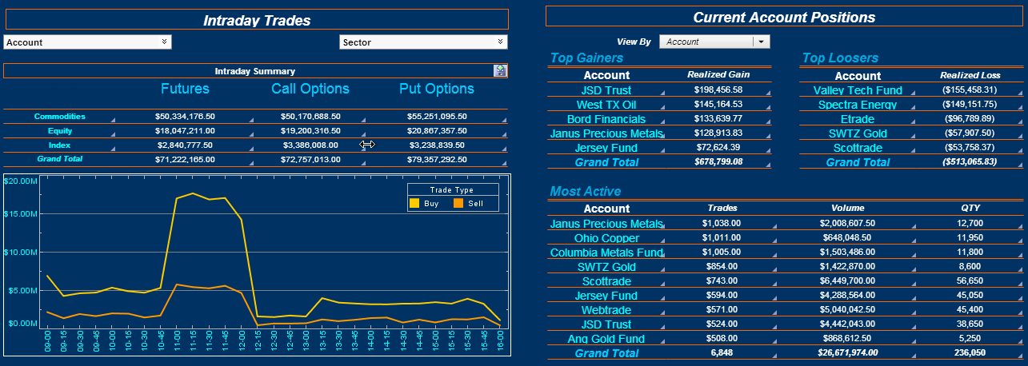Click the Commodities Futures value cell

click(185, 117)
